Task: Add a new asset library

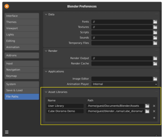Action: (154, 118)
